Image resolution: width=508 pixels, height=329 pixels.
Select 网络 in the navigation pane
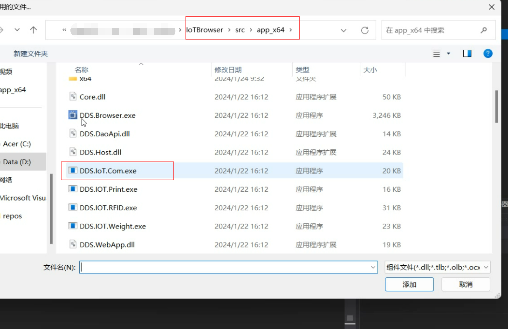(x=6, y=180)
